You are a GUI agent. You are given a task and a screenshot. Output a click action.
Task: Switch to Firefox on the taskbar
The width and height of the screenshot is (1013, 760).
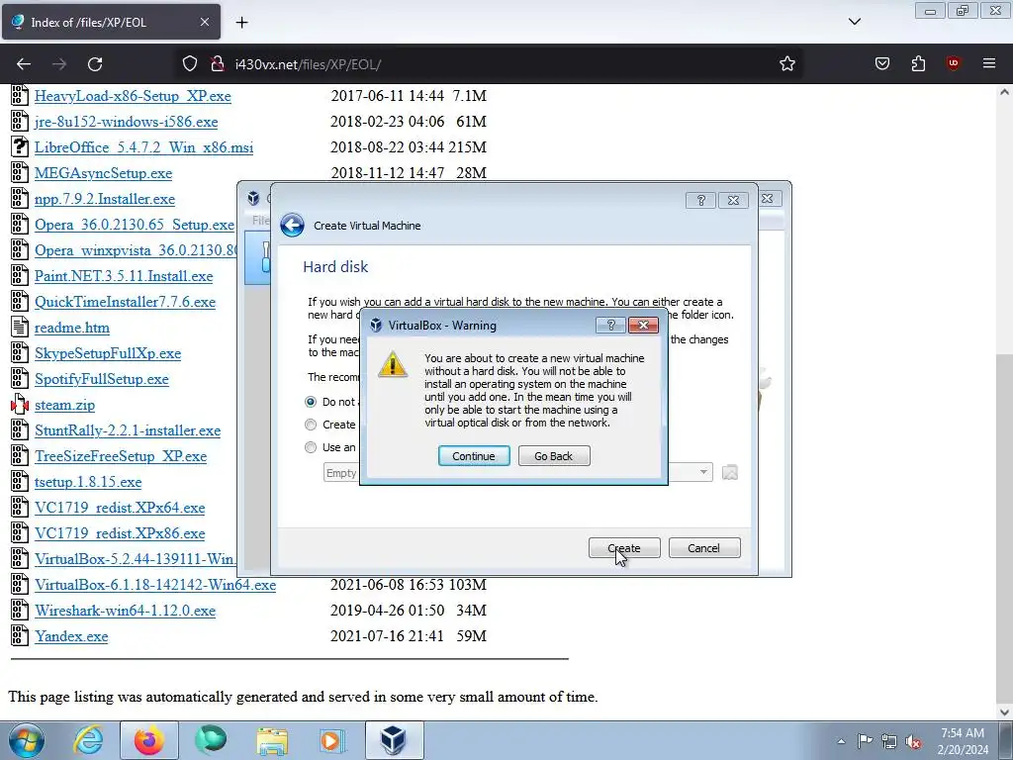pos(148,740)
